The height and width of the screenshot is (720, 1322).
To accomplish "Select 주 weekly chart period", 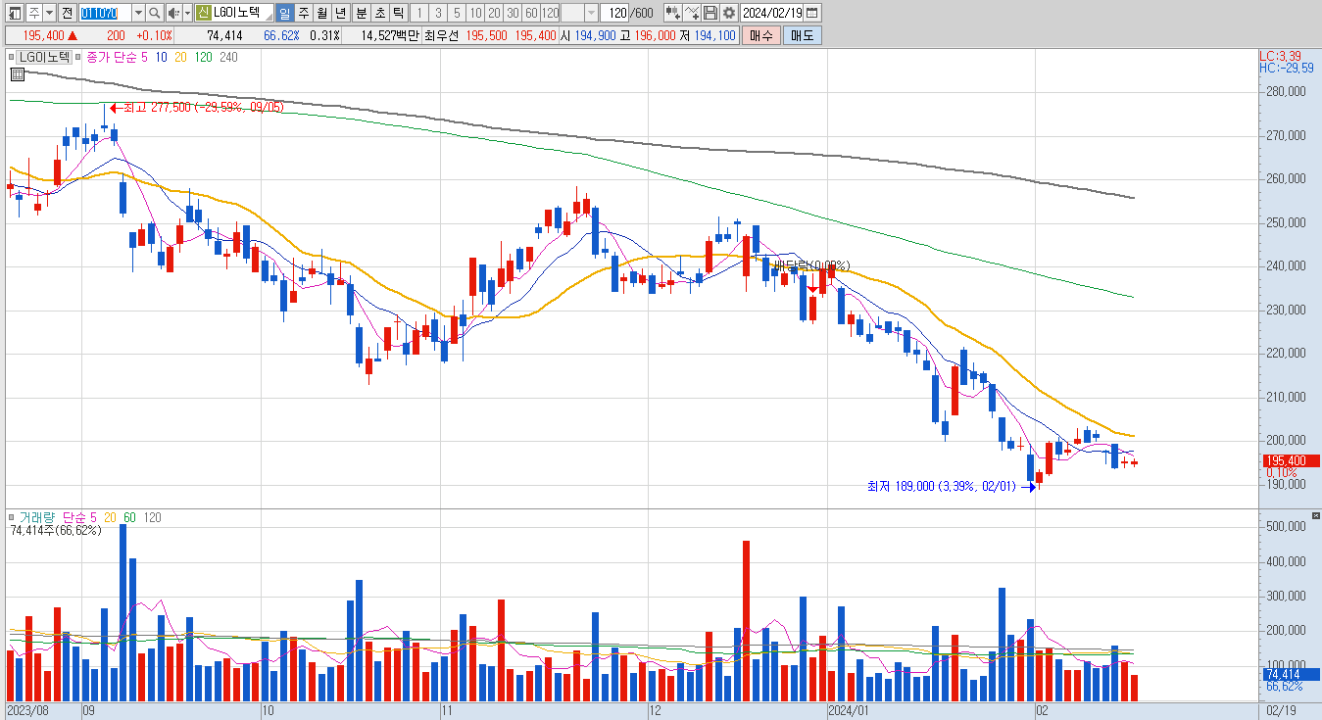I will [304, 13].
